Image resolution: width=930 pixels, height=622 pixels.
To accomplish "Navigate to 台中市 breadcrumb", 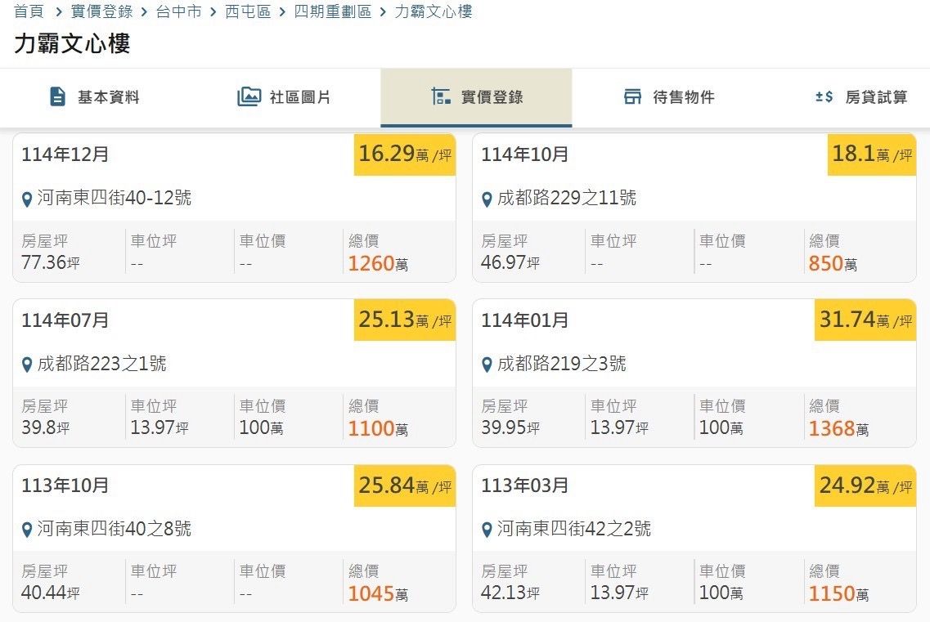I will 178,12.
